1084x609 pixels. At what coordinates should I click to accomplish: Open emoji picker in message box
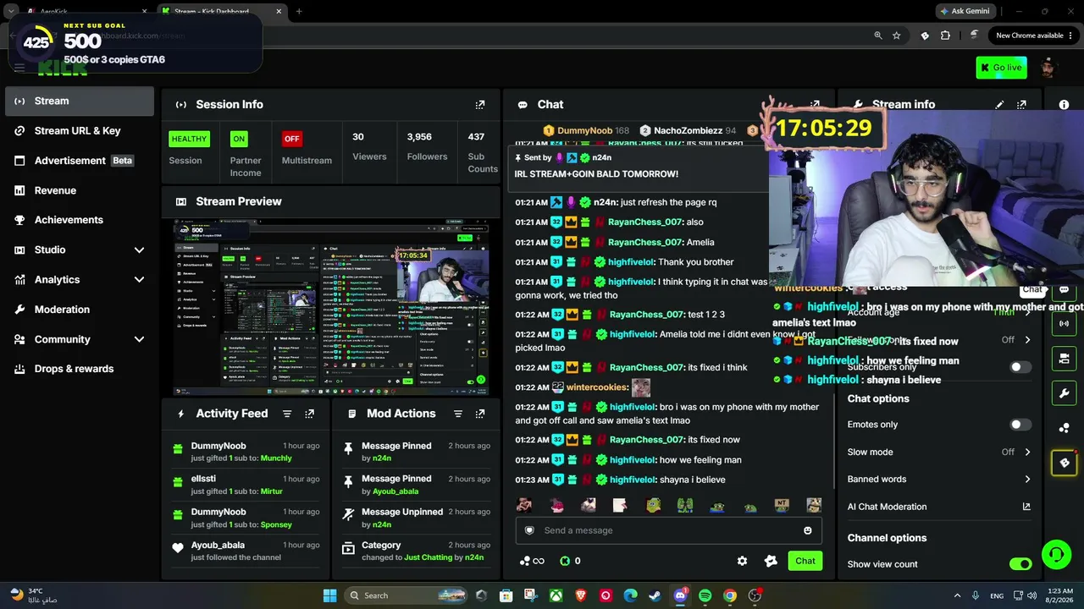pyautogui.click(x=807, y=530)
